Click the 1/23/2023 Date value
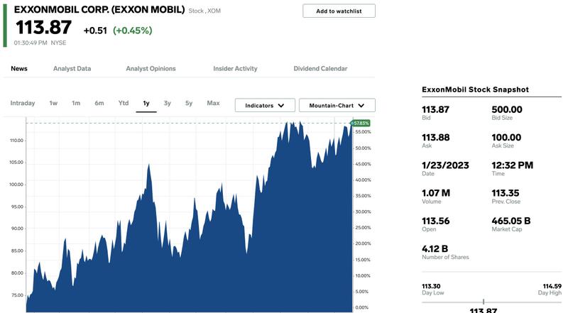 445,165
